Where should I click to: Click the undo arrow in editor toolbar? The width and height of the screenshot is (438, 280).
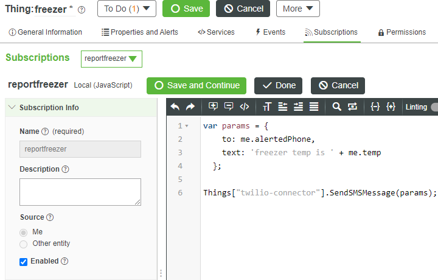tap(175, 107)
